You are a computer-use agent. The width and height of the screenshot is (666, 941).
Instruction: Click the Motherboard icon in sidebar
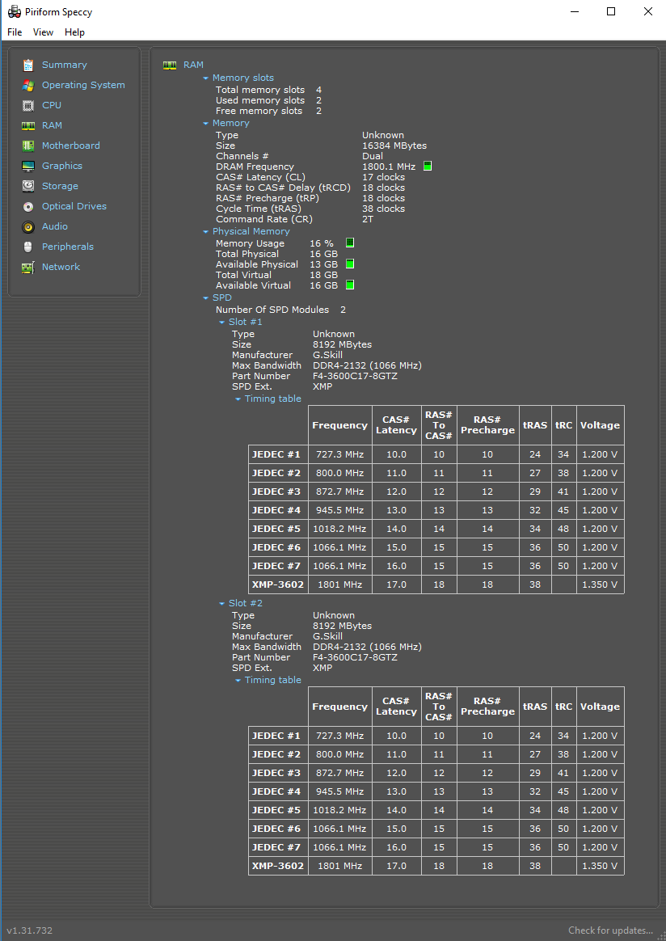coord(28,146)
